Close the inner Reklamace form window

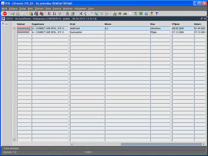point(205,19)
